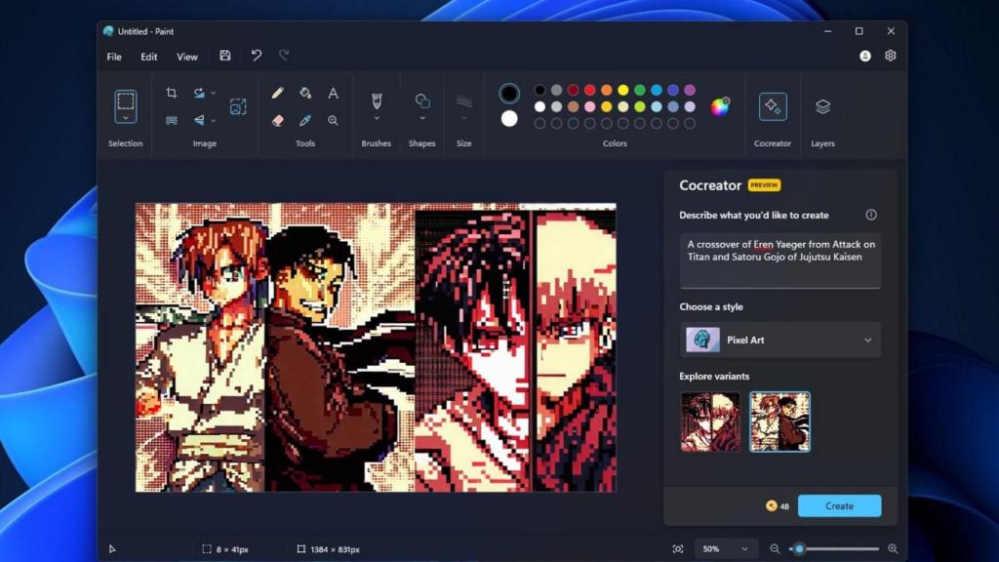Expand the Selection options chevron
This screenshot has width=999, height=562.
[x=126, y=118]
